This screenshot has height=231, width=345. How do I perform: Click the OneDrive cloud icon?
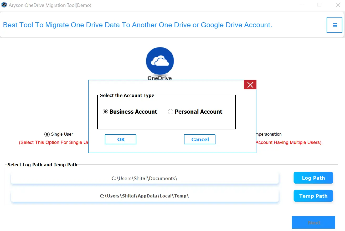tap(160, 61)
